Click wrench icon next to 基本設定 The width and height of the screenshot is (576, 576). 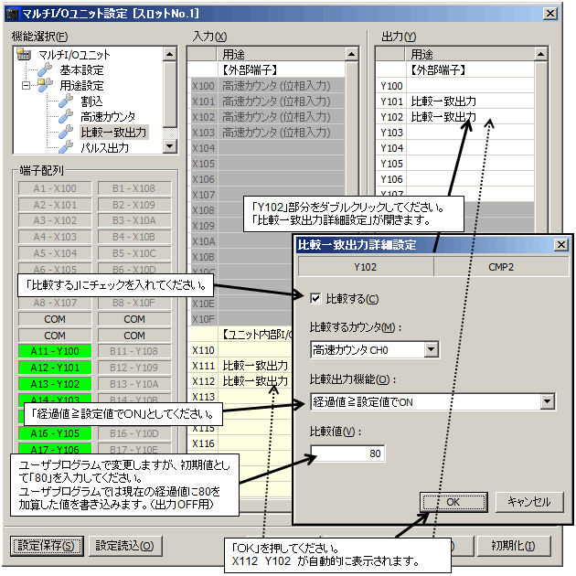click(x=45, y=69)
